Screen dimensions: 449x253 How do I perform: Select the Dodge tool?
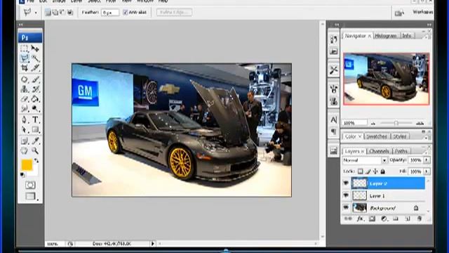pos(35,108)
